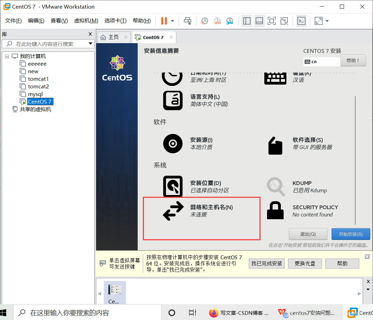
Task: Send Ctrl+Alt+Del to virtual machine
Action: point(187,21)
